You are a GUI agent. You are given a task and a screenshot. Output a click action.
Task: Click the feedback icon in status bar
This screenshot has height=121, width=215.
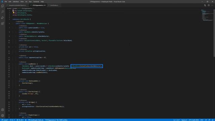pos(209,120)
